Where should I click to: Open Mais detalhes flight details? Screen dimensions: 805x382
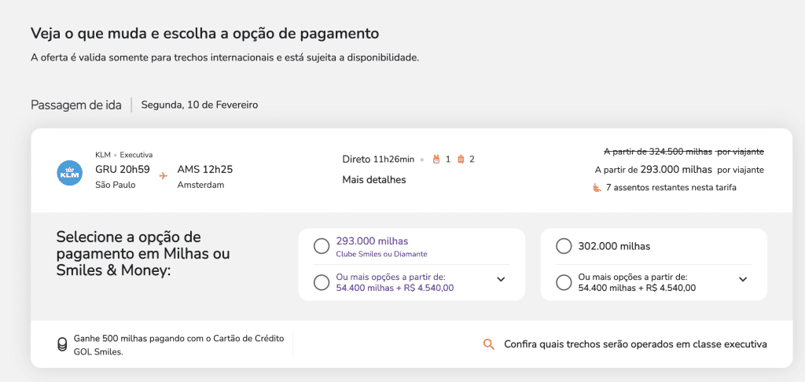click(374, 180)
